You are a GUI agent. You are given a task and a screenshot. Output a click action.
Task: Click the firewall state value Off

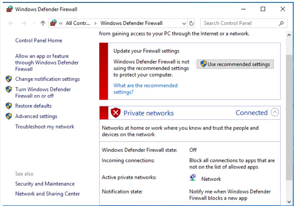click(x=193, y=150)
